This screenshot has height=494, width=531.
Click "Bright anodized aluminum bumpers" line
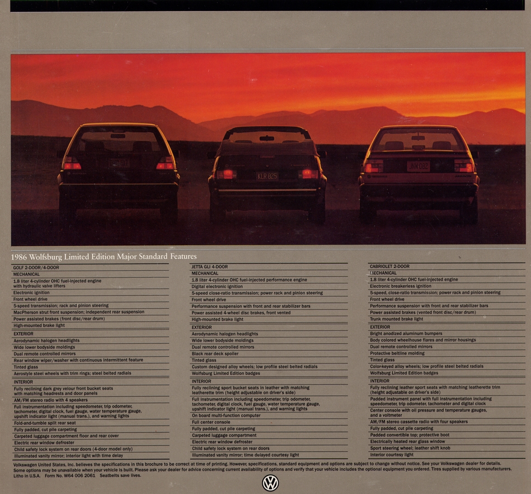click(406, 334)
